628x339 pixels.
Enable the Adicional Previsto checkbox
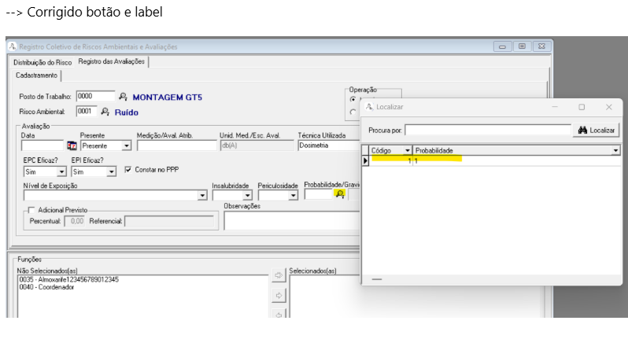31,210
